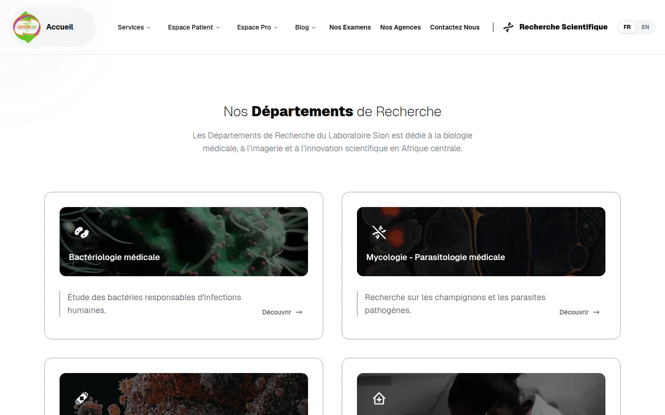Open the Espace Patient dropdown
Viewport: 665px width, 415px height.
click(194, 27)
